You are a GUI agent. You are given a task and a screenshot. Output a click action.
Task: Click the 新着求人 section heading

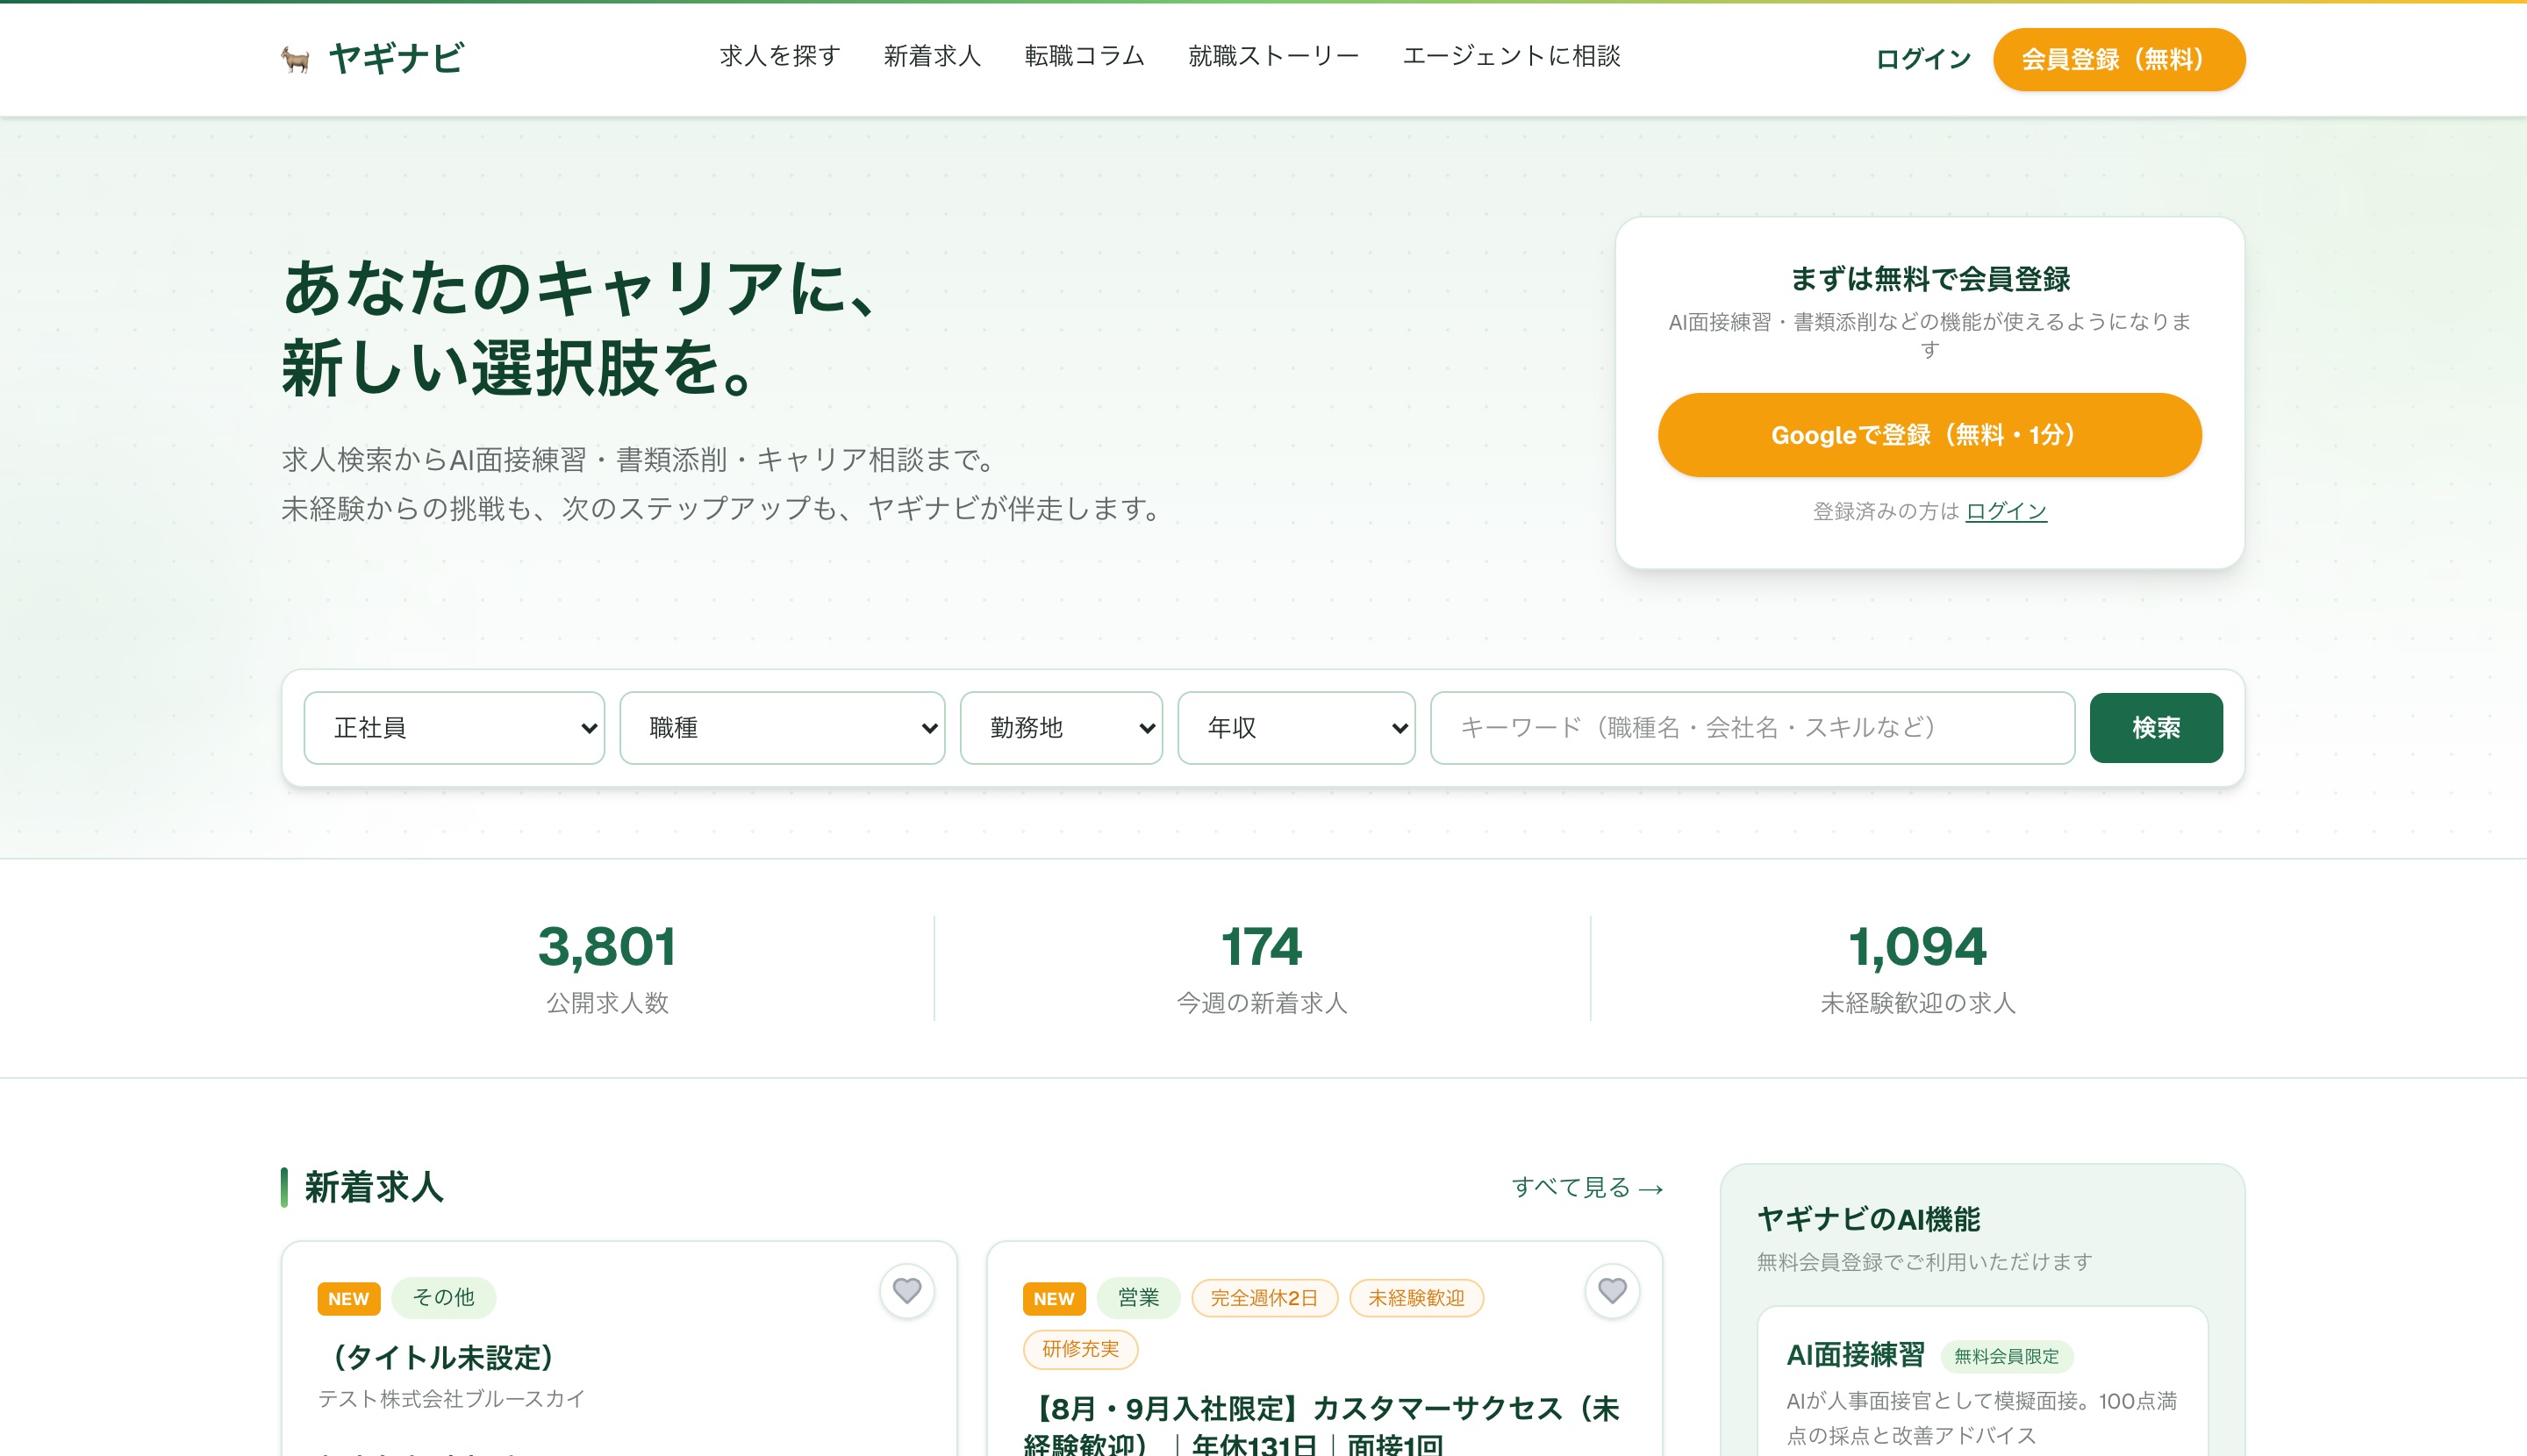click(x=373, y=1187)
